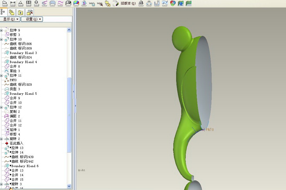The height and width of the screenshot is (190, 286).
Task: Click the layer tree tab icon
Action: pyautogui.click(x=11, y=12)
